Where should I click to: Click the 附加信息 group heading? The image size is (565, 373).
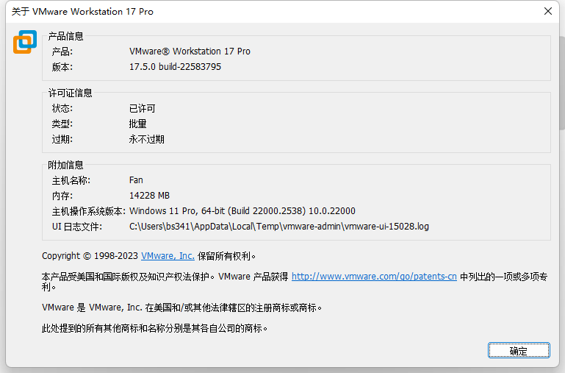pyautogui.click(x=65, y=165)
